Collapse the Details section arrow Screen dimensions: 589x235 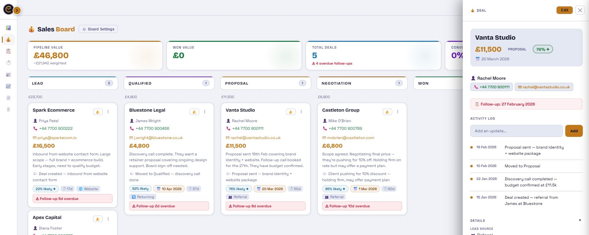pos(580,220)
